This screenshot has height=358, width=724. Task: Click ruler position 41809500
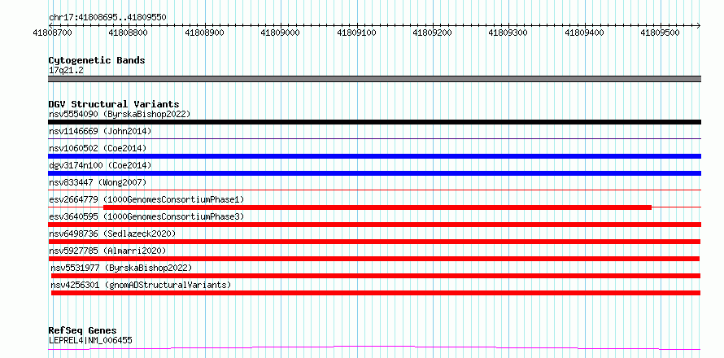coord(661,33)
